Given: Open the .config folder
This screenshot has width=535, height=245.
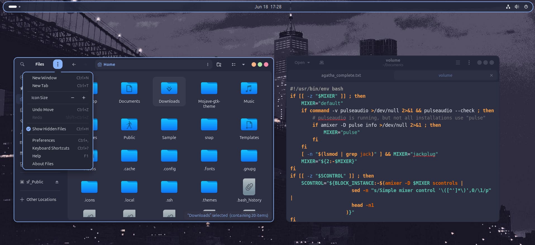Looking at the screenshot, I should (169, 160).
